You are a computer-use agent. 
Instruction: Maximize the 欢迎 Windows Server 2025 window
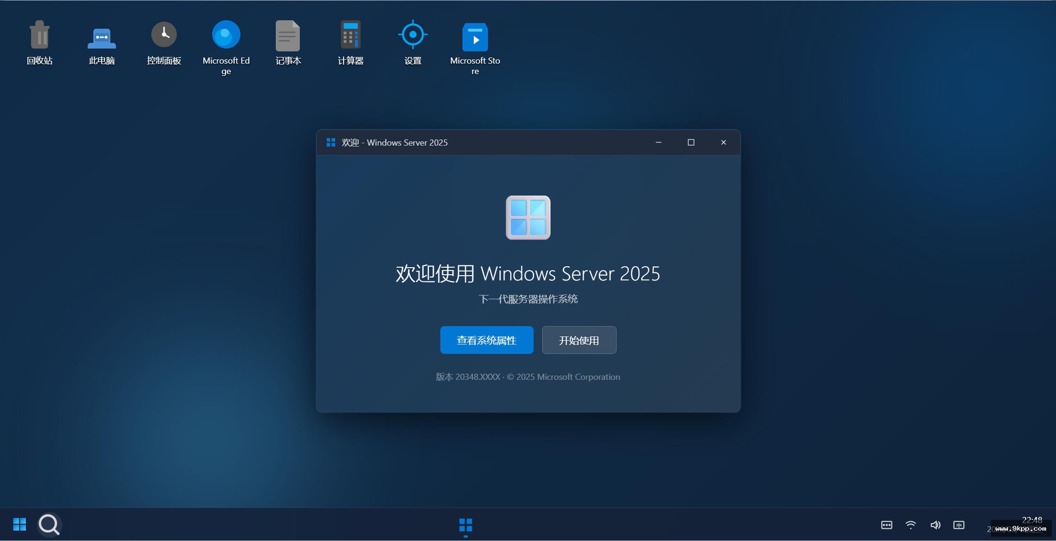click(x=691, y=142)
